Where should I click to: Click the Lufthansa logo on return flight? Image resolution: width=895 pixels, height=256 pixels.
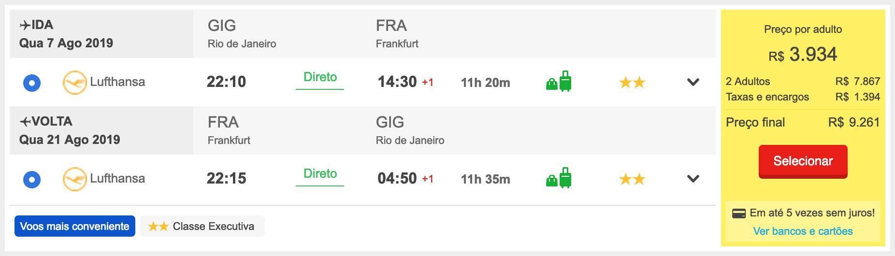(74, 179)
